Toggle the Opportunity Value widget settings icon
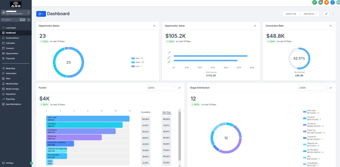Image resolution: width=340 pixels, height=167 pixels. point(255,26)
